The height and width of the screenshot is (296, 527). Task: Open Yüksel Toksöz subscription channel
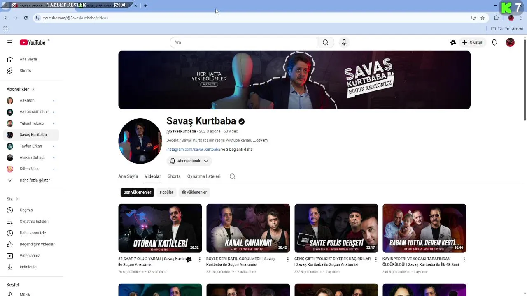click(31, 123)
